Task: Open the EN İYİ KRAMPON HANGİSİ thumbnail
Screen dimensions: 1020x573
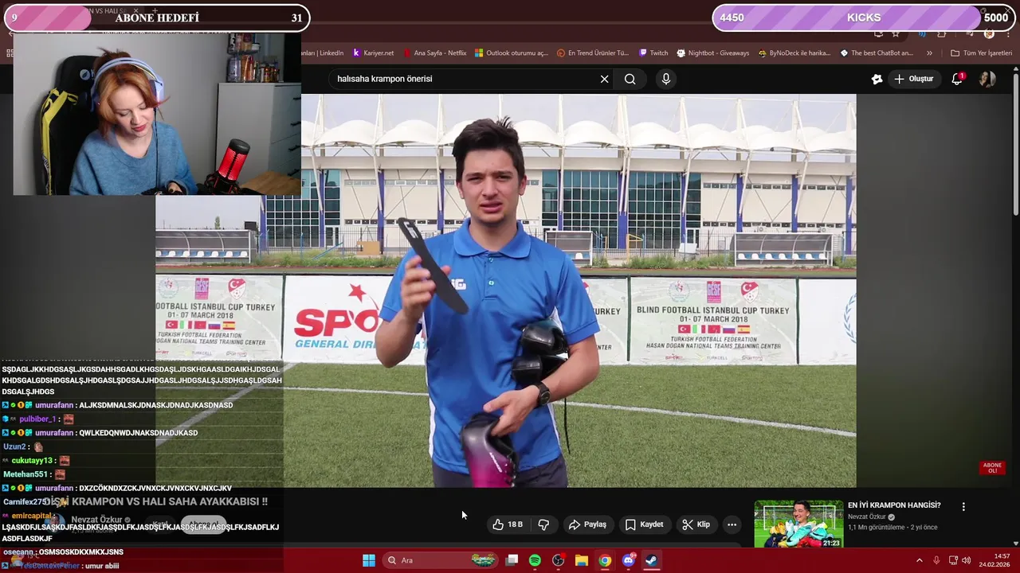Action: [x=798, y=524]
